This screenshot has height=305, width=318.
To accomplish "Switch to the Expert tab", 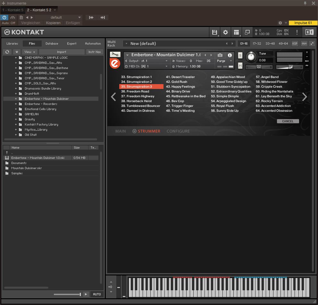I will (x=71, y=43).
